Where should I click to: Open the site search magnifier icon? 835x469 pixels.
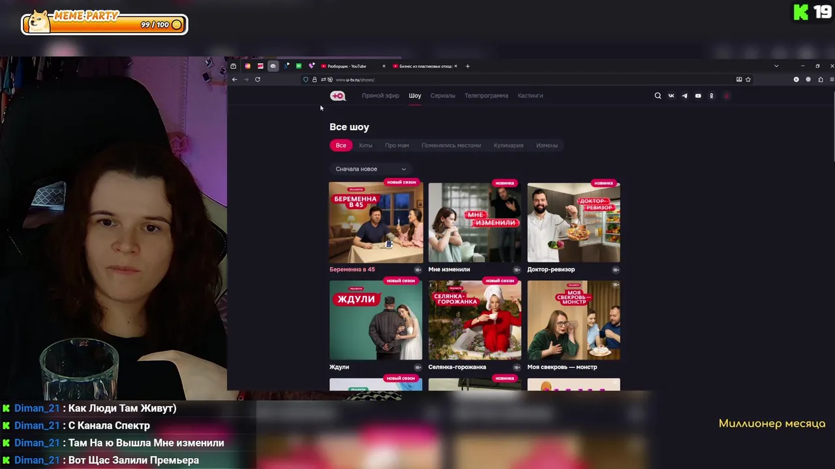(x=658, y=96)
